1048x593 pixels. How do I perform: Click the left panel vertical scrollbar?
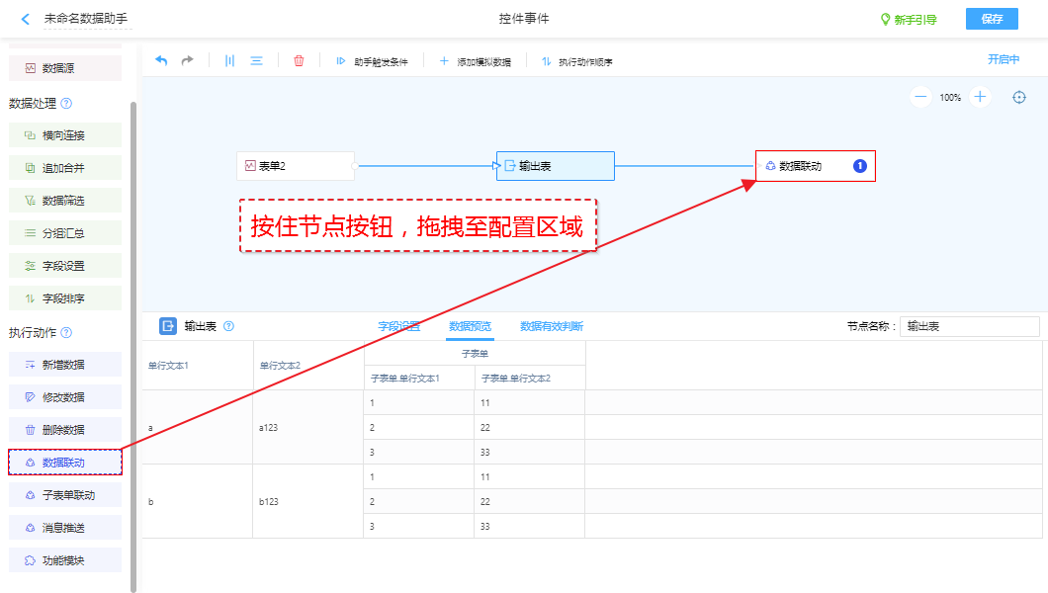click(133, 346)
